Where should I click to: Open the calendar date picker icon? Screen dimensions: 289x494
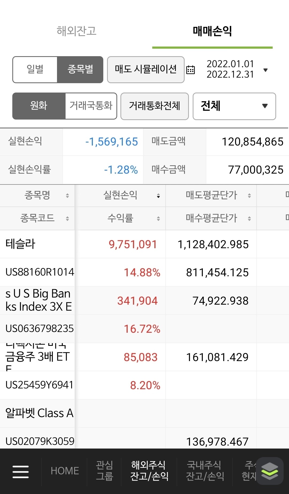coord(191,70)
